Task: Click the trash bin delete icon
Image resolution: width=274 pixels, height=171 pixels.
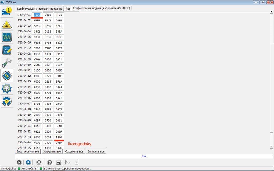Action: (x=50, y=162)
